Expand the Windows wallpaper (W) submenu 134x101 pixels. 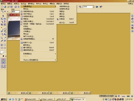click(x=55, y=60)
